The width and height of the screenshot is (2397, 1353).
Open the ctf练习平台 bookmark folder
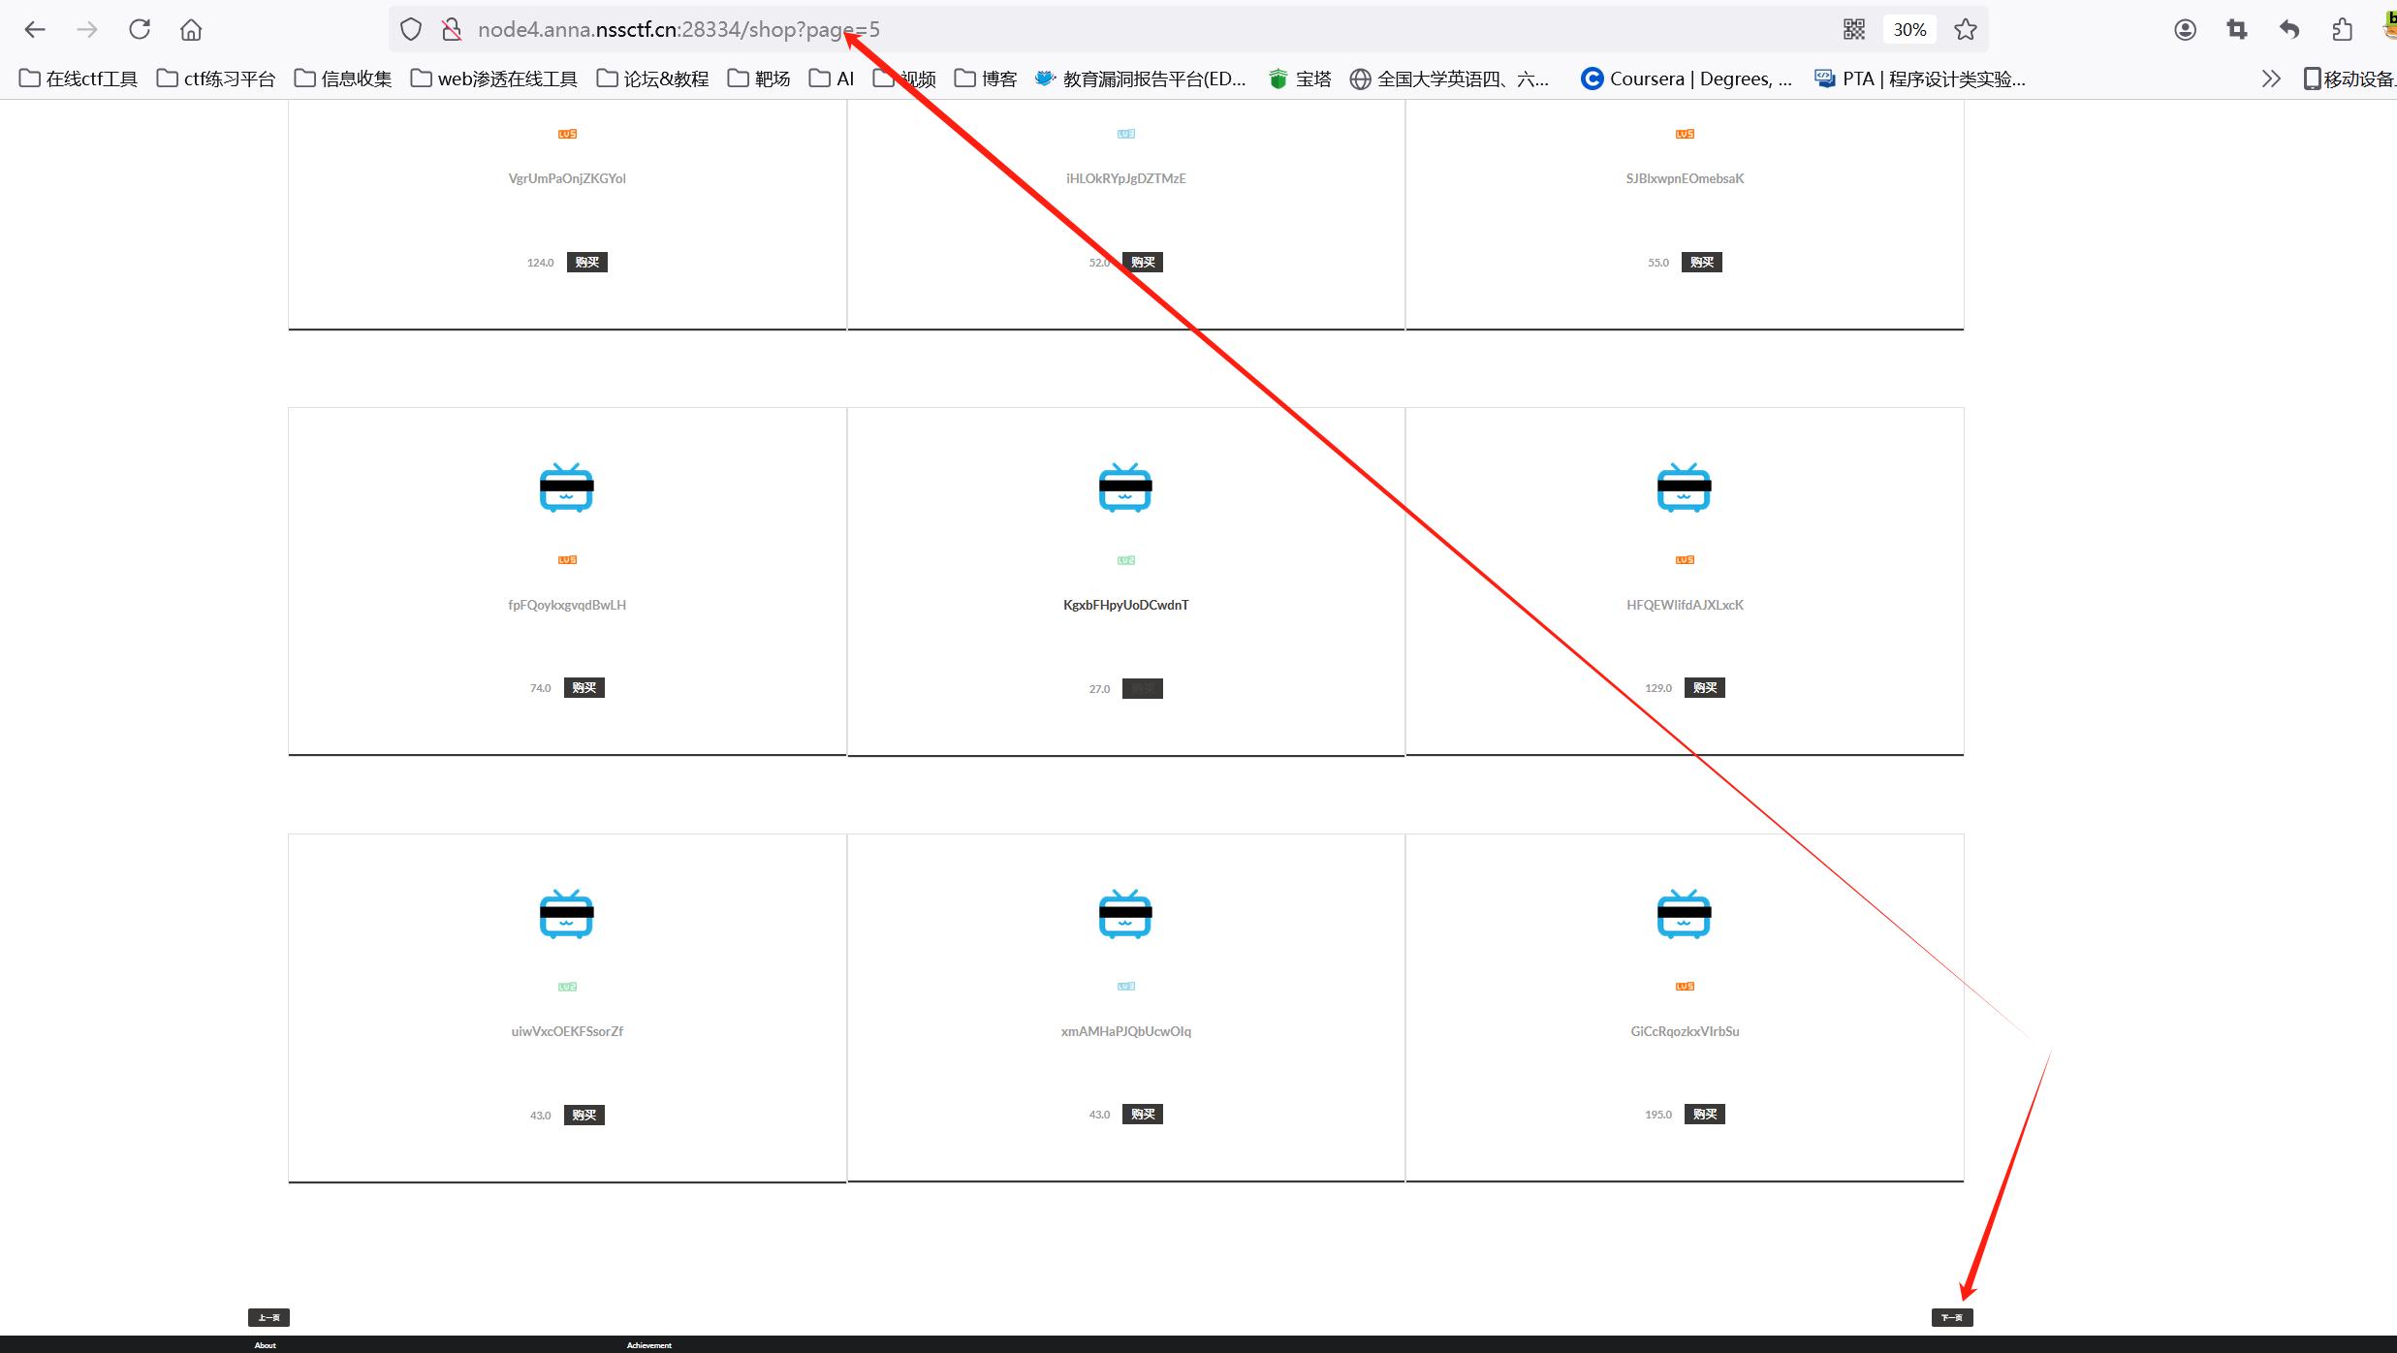(216, 79)
